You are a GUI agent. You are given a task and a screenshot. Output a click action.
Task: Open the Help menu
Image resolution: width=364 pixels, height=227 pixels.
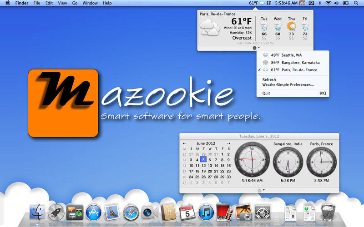[x=107, y=3]
